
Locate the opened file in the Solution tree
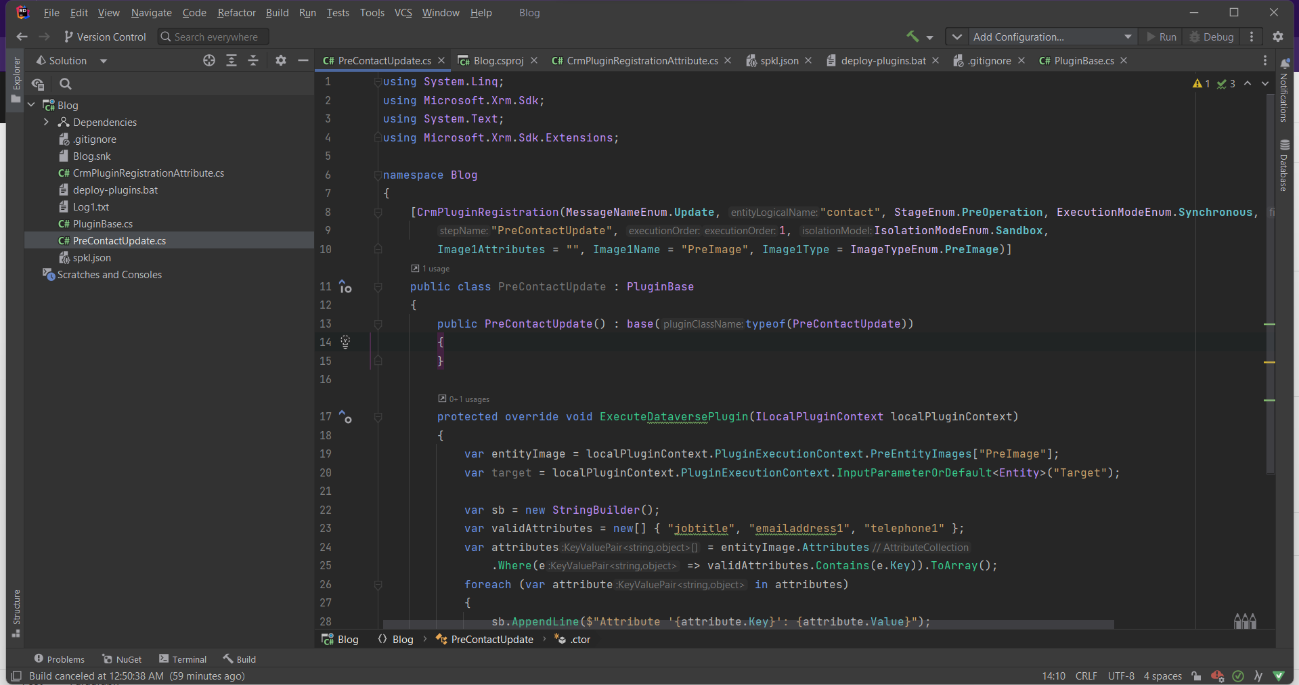(209, 61)
